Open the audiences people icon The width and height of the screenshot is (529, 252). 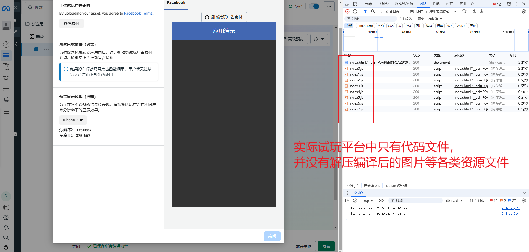[6, 78]
